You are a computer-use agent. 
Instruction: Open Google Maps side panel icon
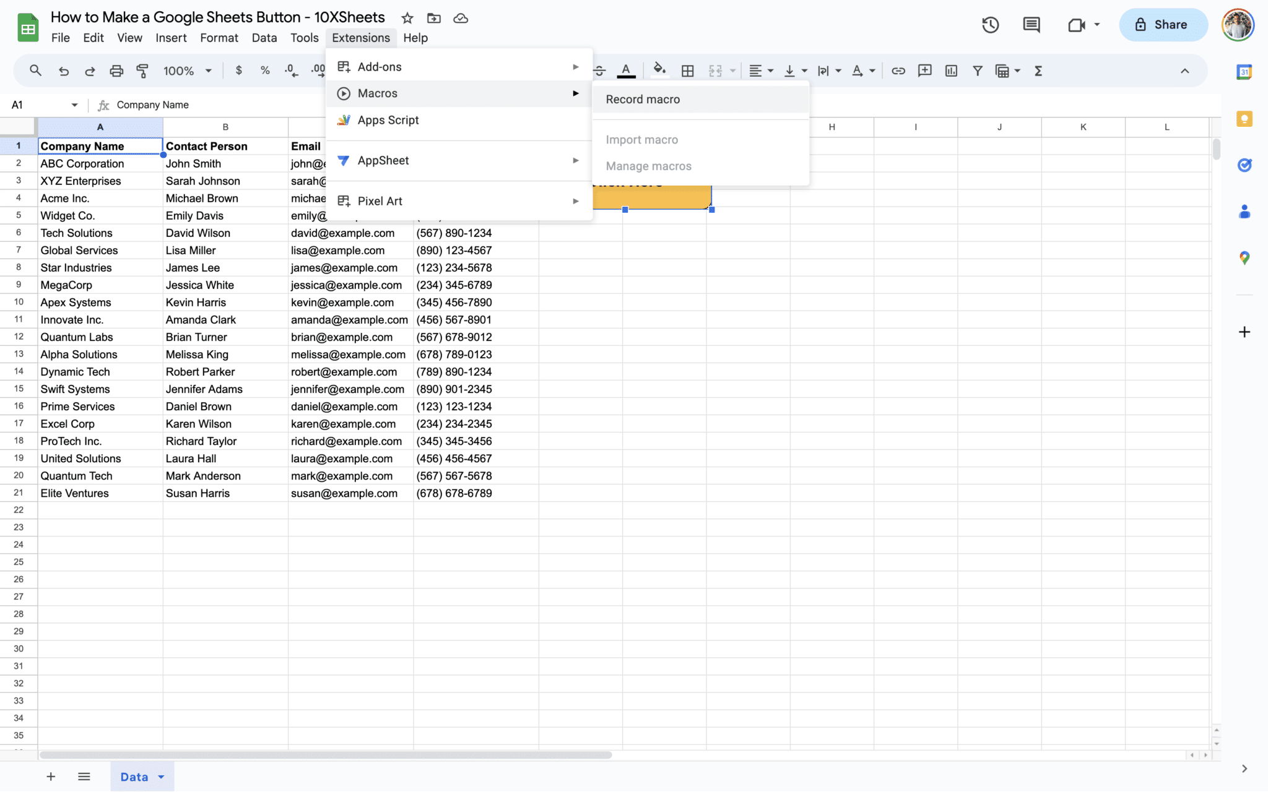[1244, 258]
